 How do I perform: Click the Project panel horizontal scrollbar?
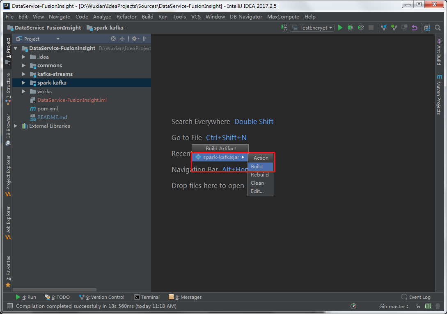[55, 290]
